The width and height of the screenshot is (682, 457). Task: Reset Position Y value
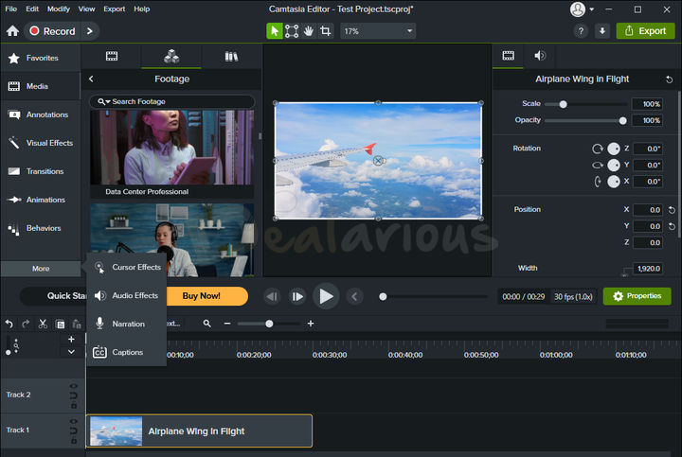tap(672, 226)
